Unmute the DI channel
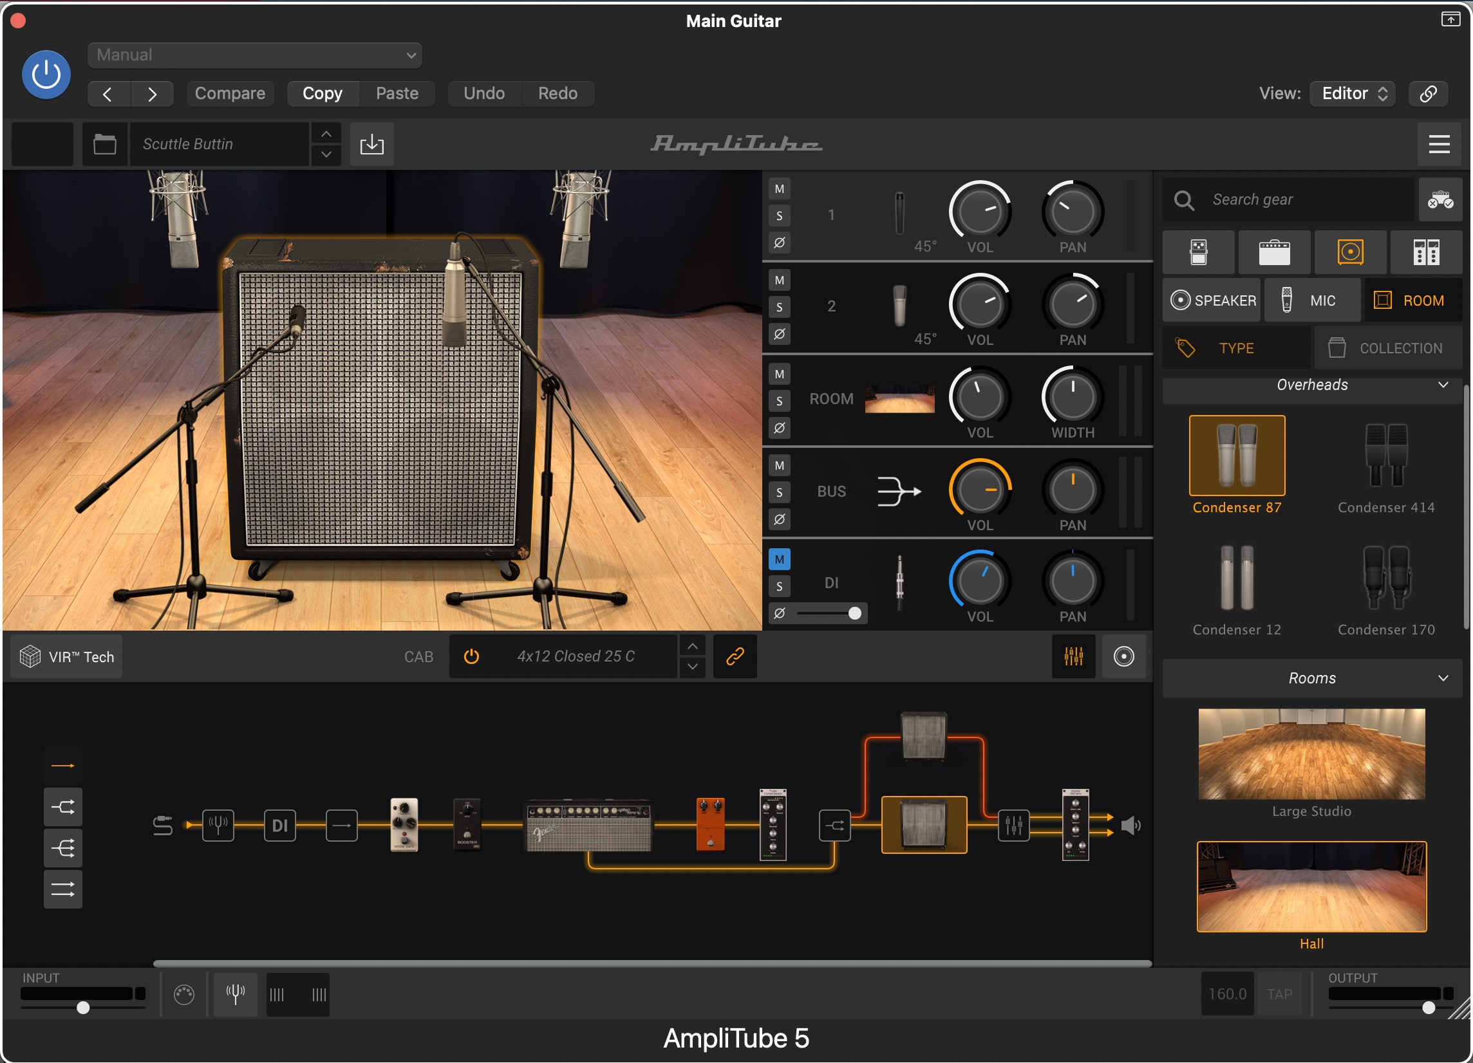This screenshot has width=1473, height=1063. click(x=780, y=559)
